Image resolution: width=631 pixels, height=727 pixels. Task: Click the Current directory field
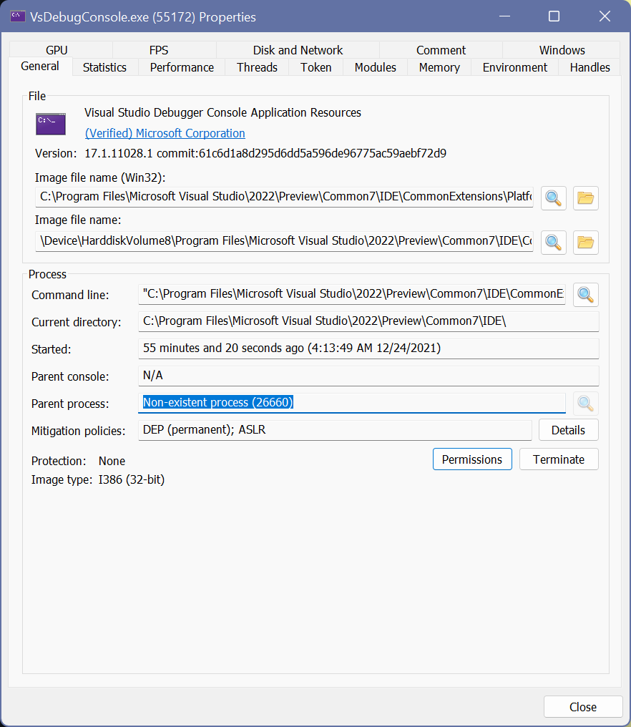(368, 321)
